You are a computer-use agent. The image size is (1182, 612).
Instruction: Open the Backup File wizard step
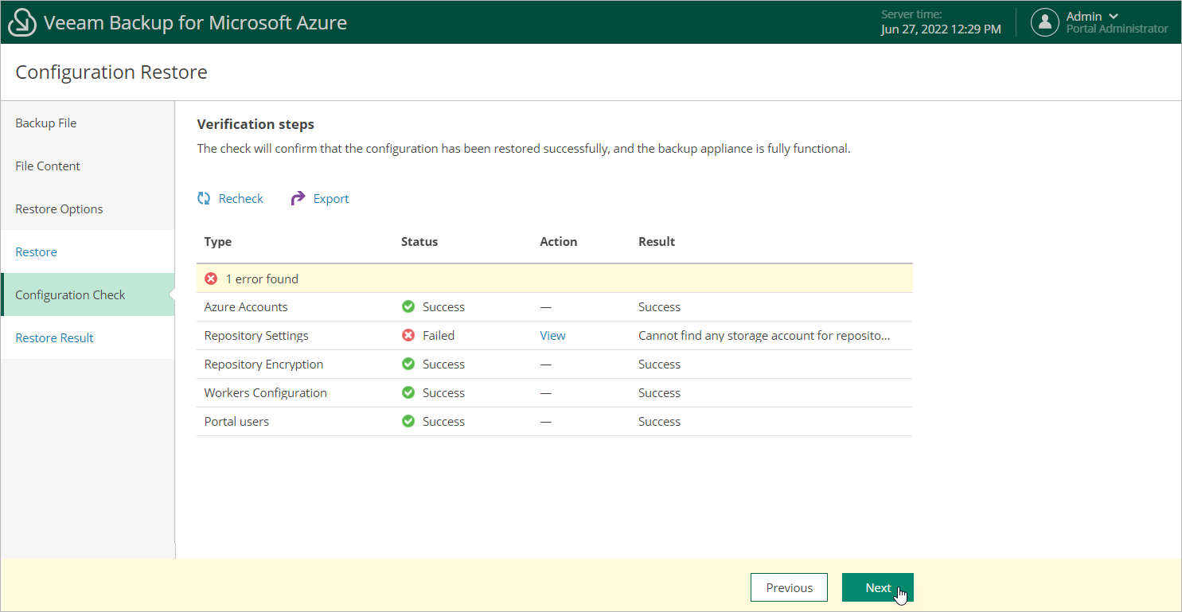(46, 123)
